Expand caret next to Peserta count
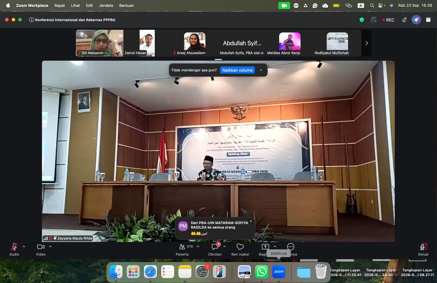The image size is (437, 283). click(198, 246)
